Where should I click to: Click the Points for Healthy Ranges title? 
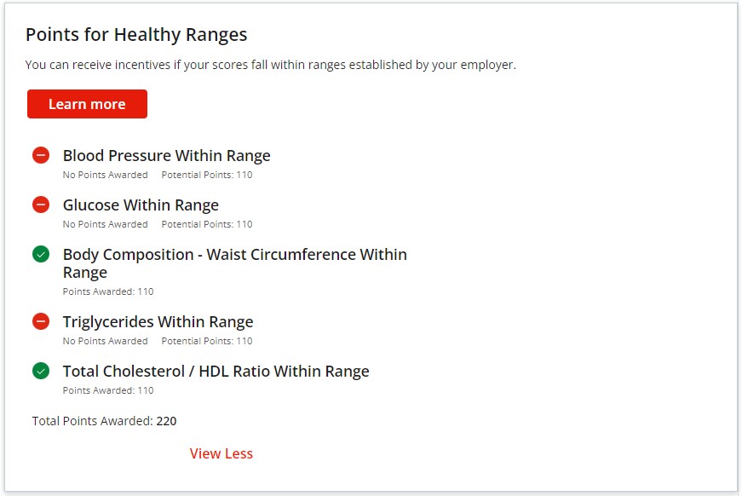click(136, 35)
